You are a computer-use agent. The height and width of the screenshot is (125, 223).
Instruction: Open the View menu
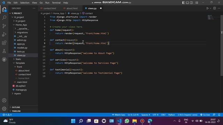[34, 3]
